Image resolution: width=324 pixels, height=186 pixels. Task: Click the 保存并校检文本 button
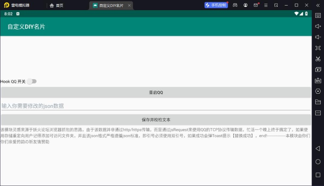click(156, 120)
